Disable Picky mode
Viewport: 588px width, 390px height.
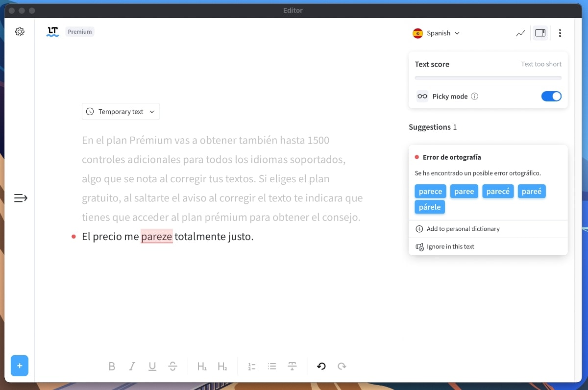(x=551, y=96)
